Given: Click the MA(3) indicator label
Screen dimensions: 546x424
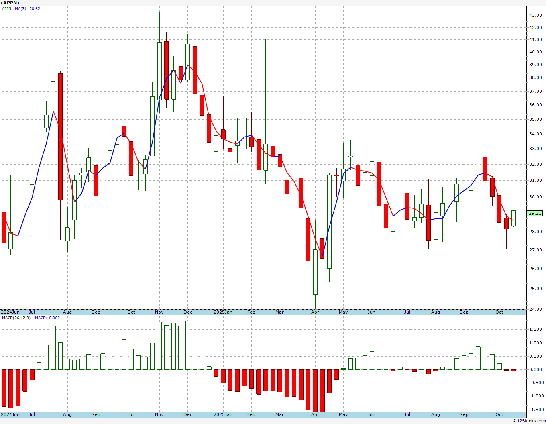Looking at the screenshot, I should pos(20,8).
